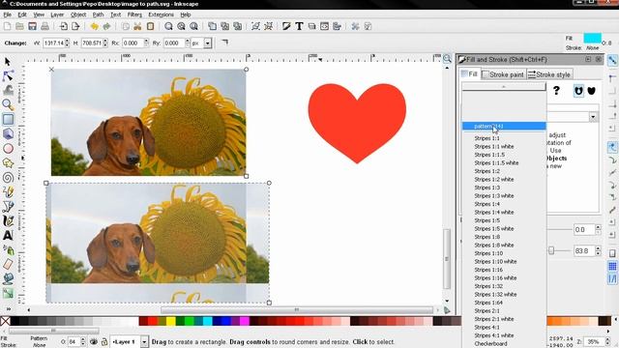The width and height of the screenshot is (619, 348).
Task: Click the Redo arrow icon
Action: [106, 26]
